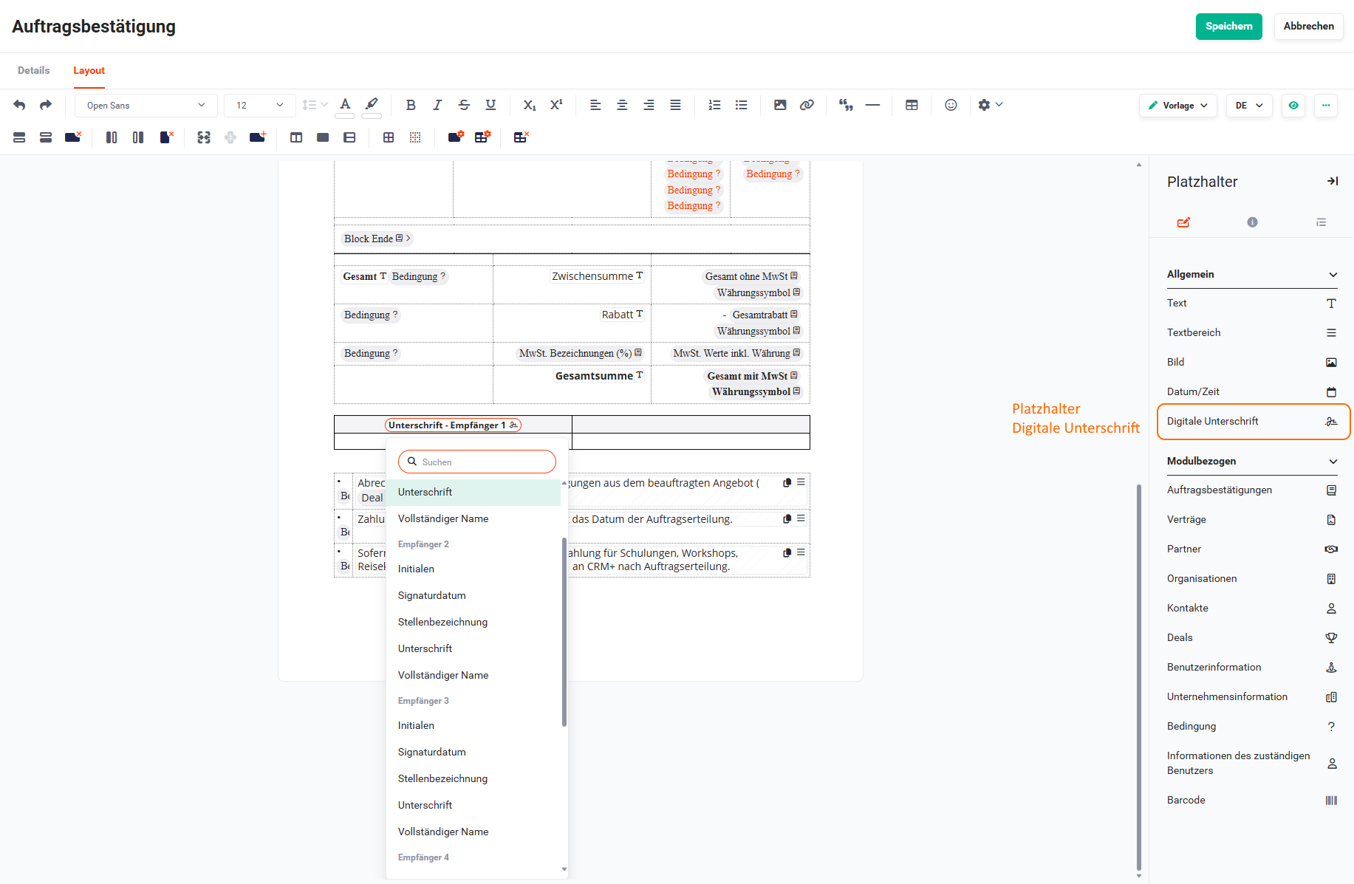The image size is (1354, 884).
Task: Align text to the right
Action: [649, 105]
